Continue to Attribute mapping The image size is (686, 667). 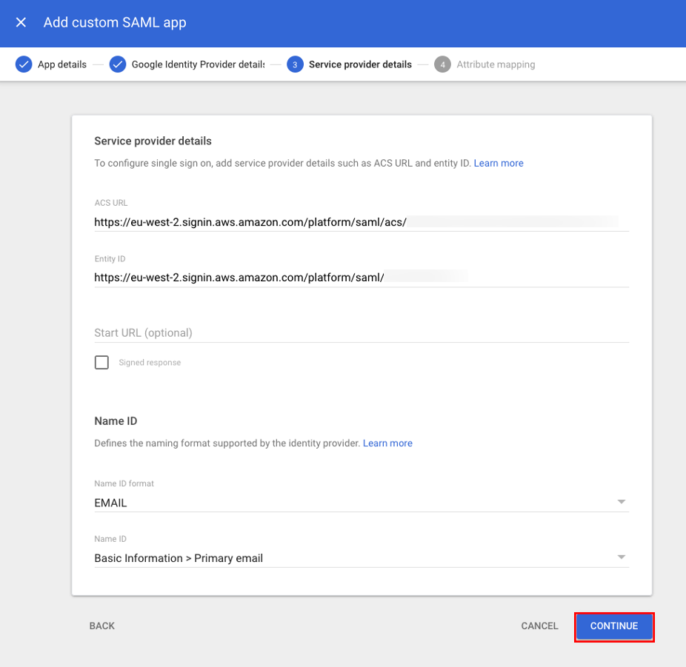click(x=614, y=626)
